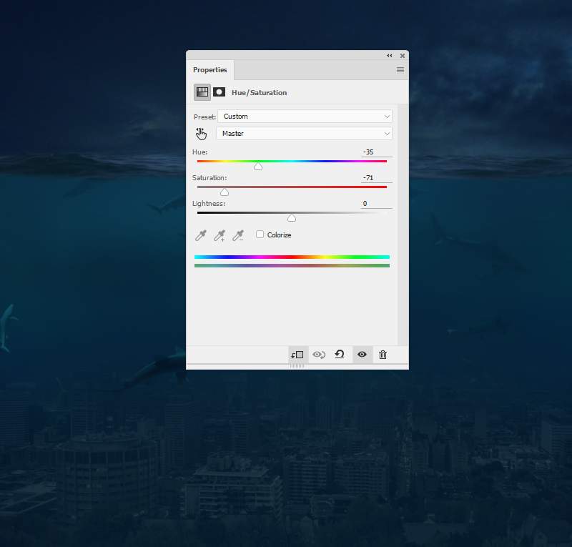Clip adjustment to the layer below
Screen dimensions: 572x547
click(297, 355)
